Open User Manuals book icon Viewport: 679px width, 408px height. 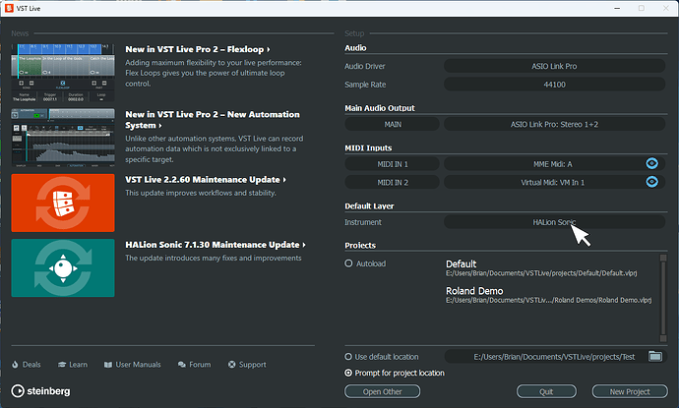(107, 365)
